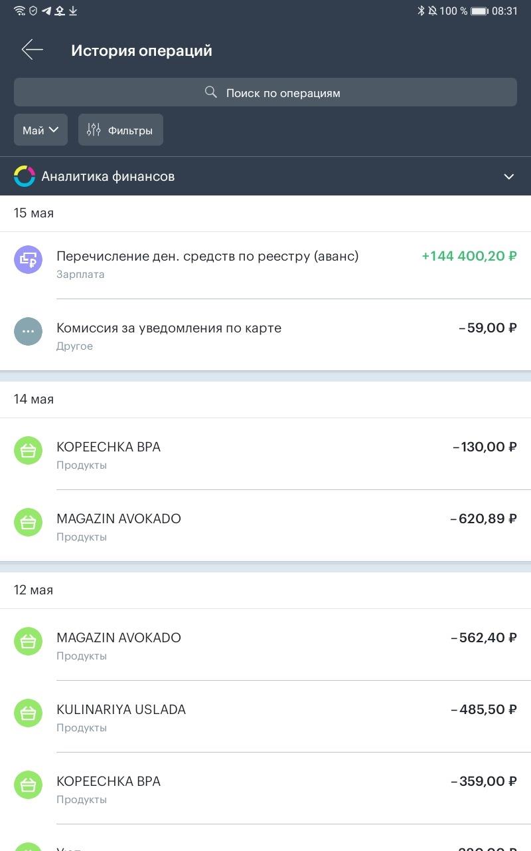Tap the search magnifier icon
The image size is (531, 851).
[211, 92]
